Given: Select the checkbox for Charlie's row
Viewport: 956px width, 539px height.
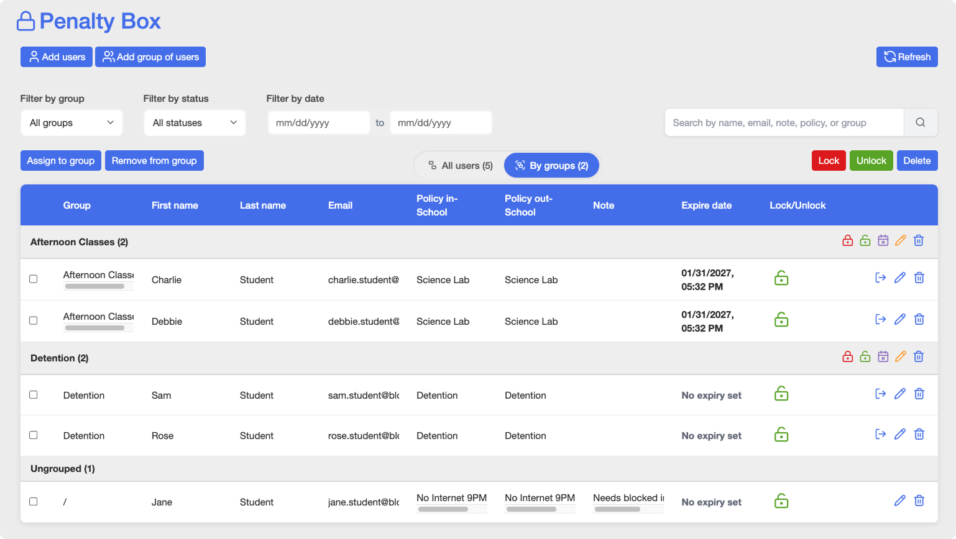Looking at the screenshot, I should 34,279.
